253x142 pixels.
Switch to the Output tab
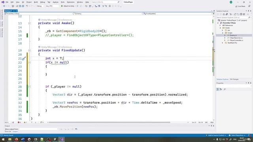coord(15,131)
